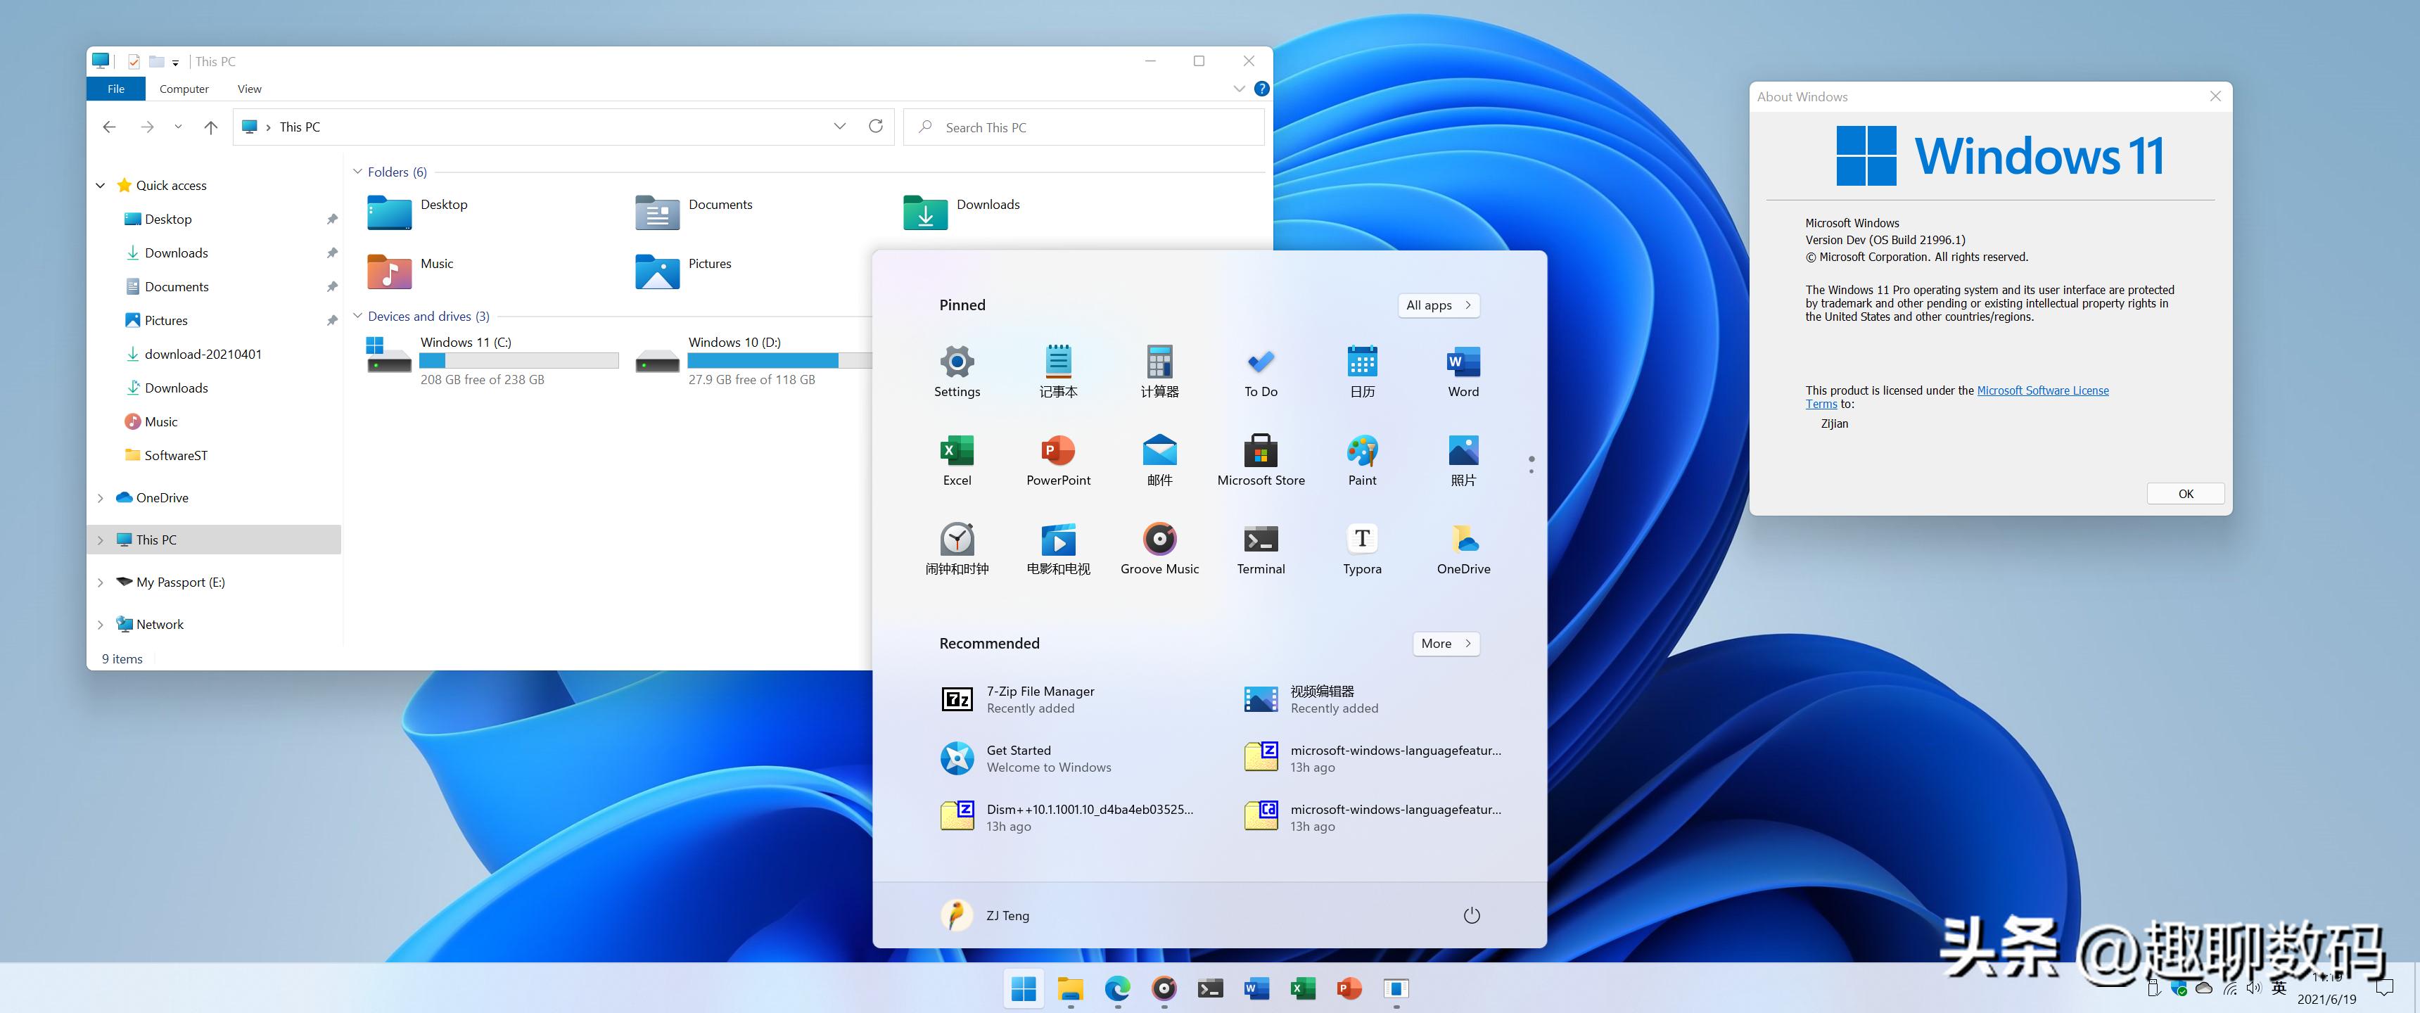Open the Microsoft Software License Terms link
The height and width of the screenshot is (1013, 2420).
point(2044,390)
